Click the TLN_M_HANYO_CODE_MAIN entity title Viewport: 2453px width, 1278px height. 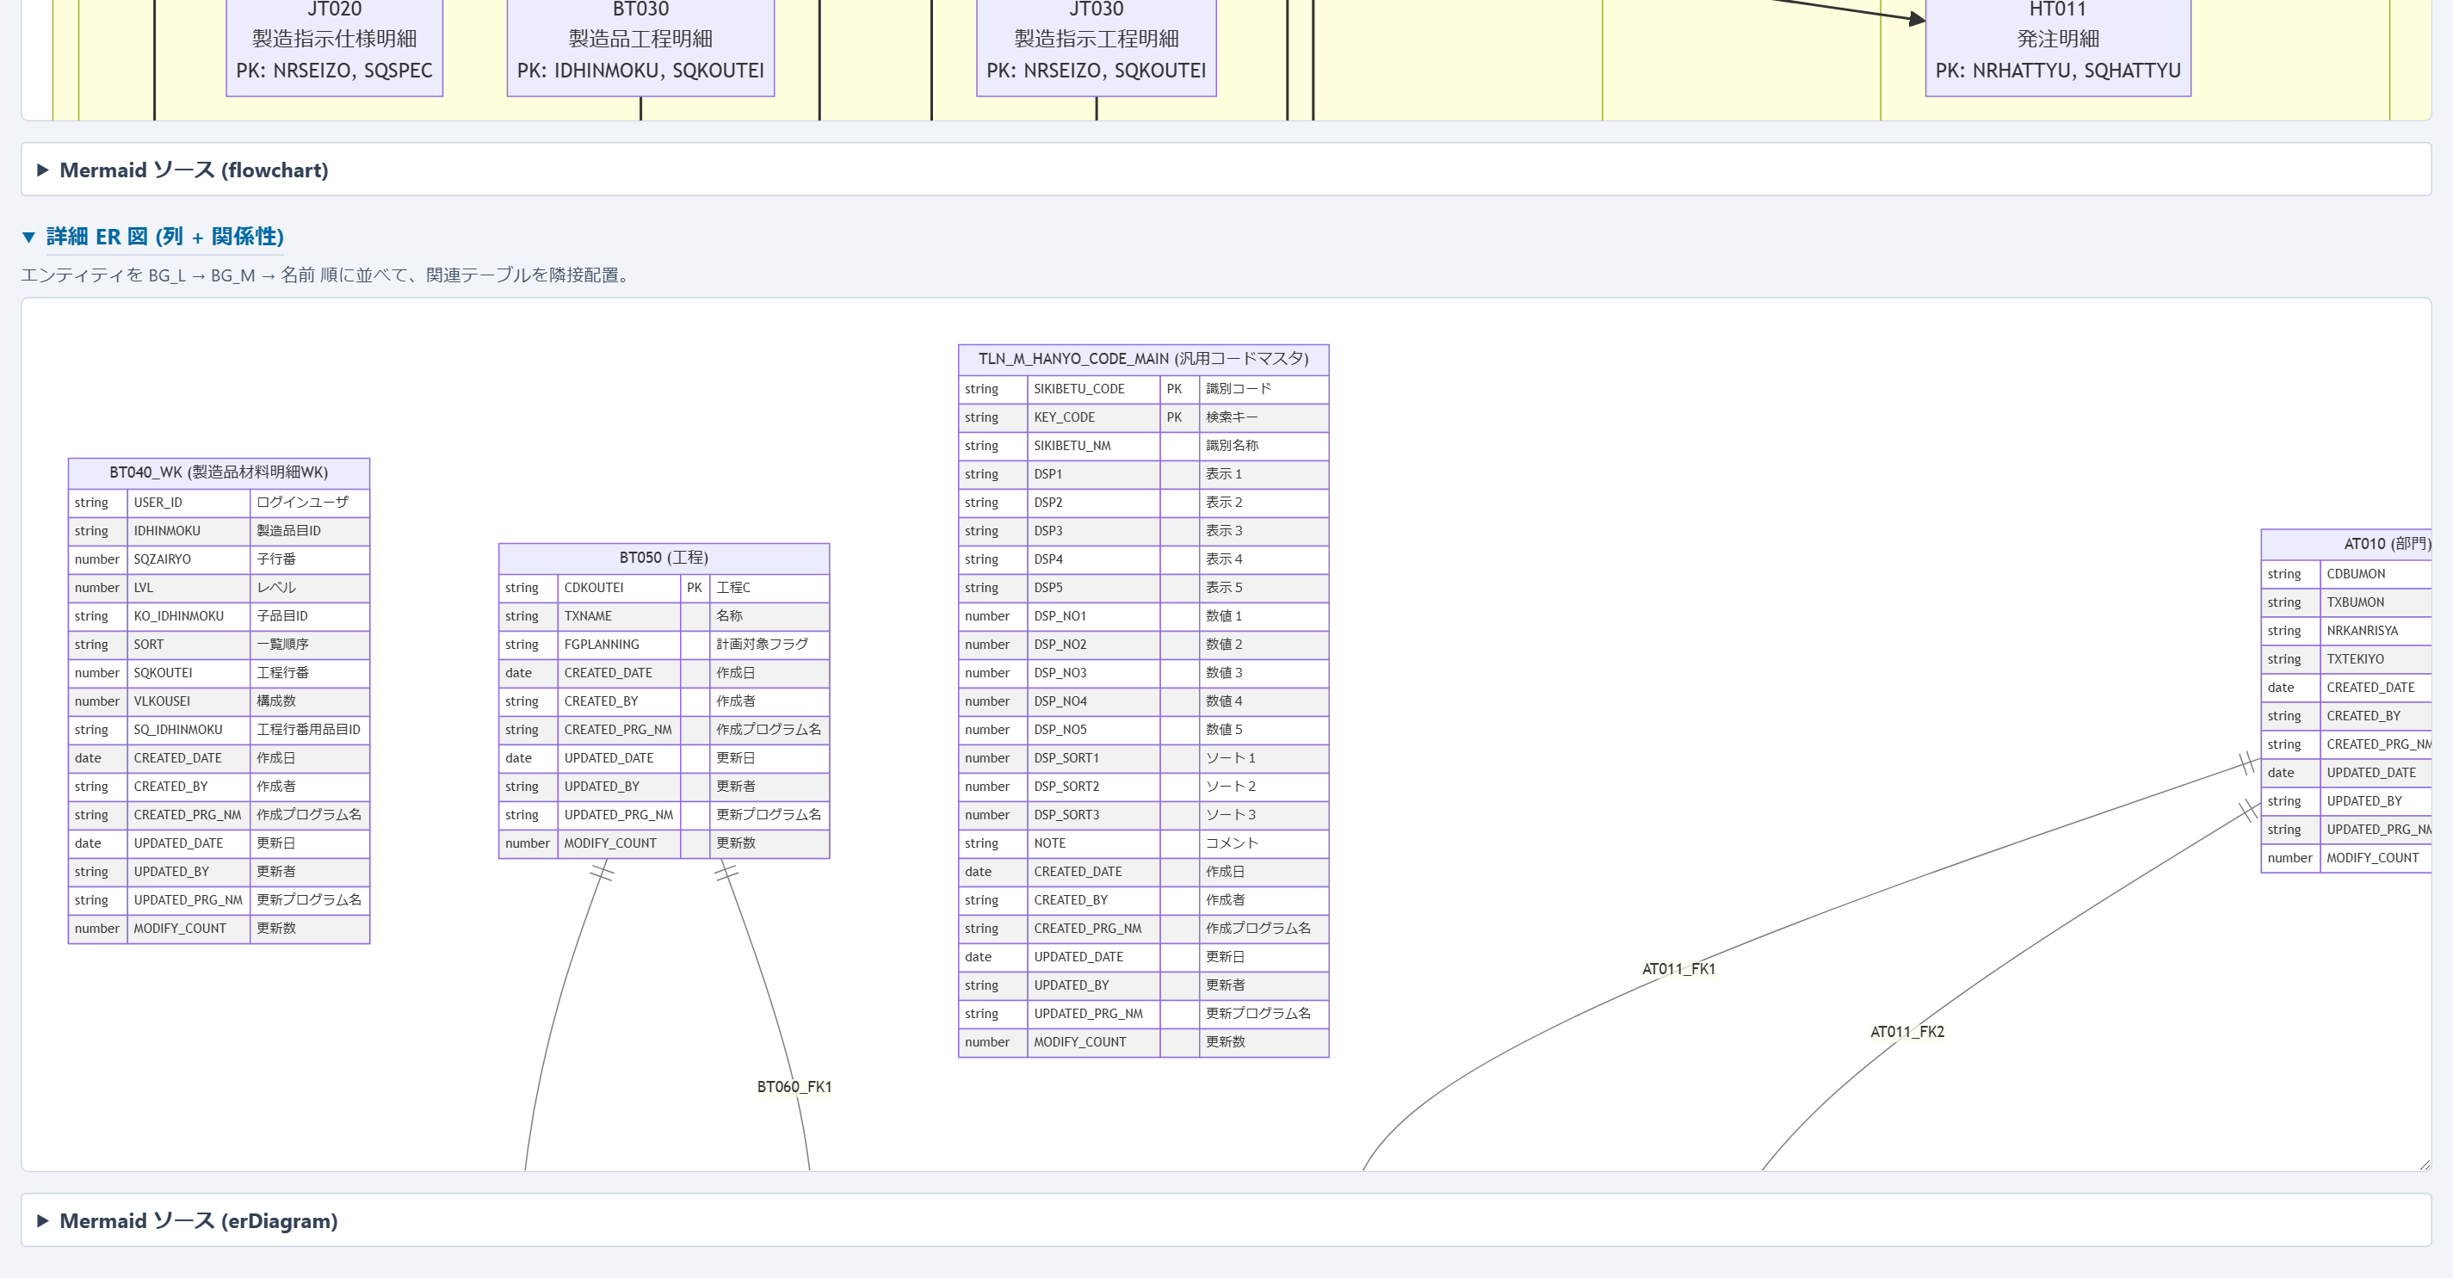pyautogui.click(x=1144, y=359)
